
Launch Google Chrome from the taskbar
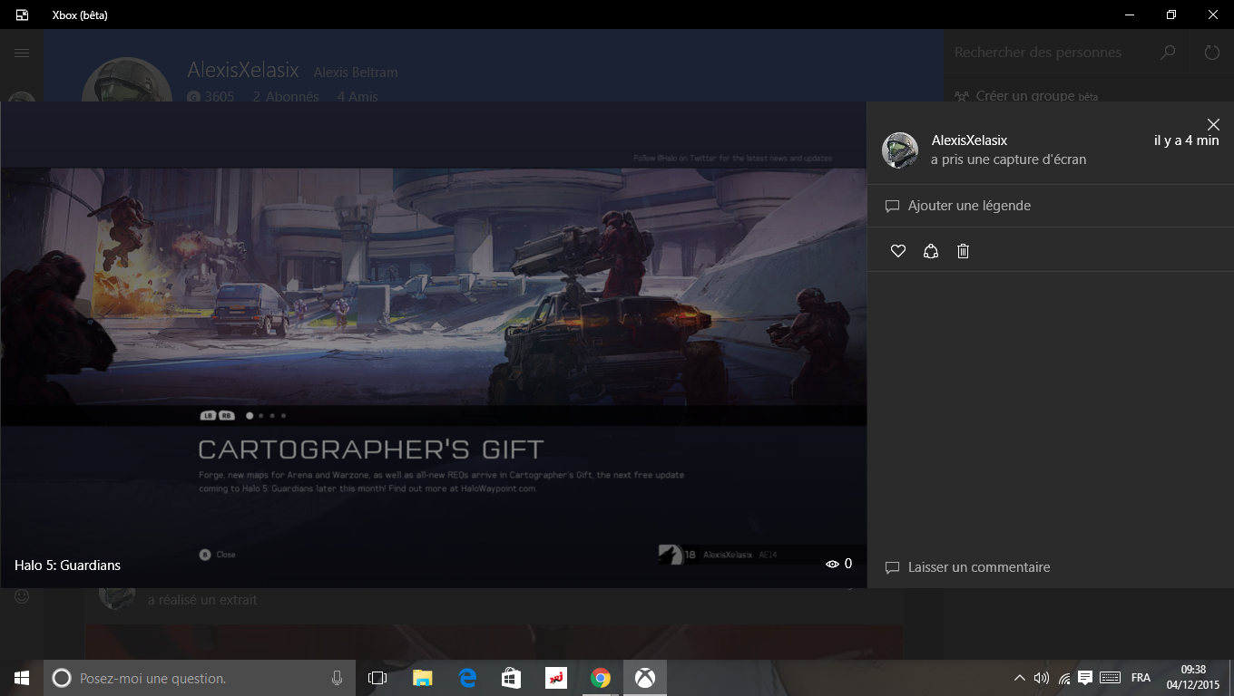[600, 678]
